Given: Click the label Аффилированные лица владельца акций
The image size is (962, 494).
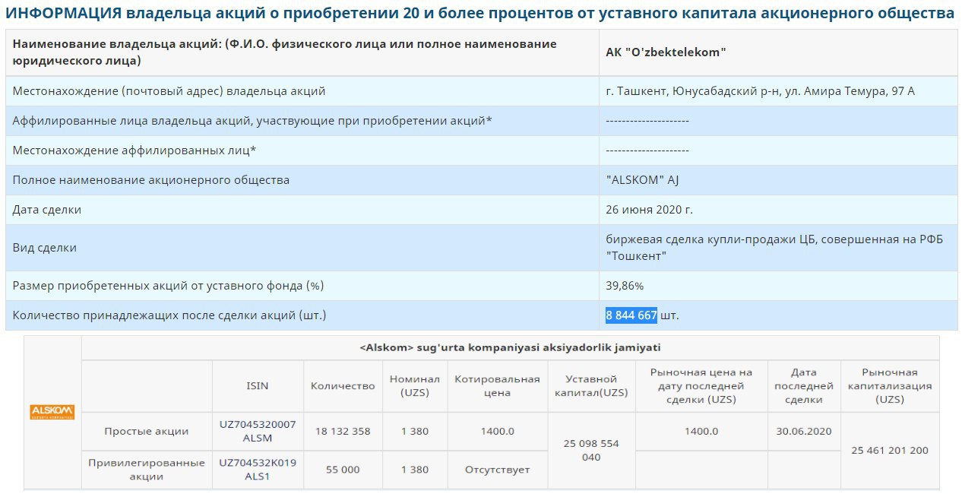Looking at the screenshot, I should (252, 121).
